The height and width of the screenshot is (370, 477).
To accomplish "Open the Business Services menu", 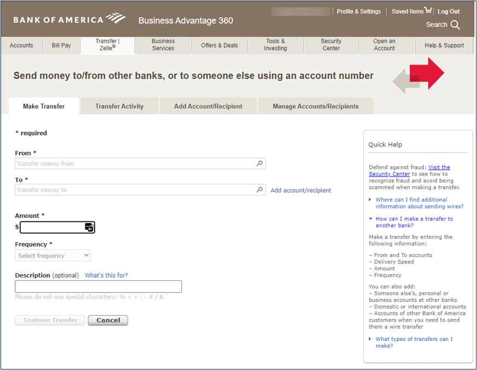I will [163, 45].
